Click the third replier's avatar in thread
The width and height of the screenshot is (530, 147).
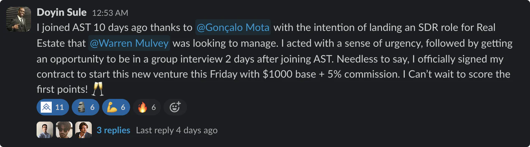pyautogui.click(x=84, y=130)
